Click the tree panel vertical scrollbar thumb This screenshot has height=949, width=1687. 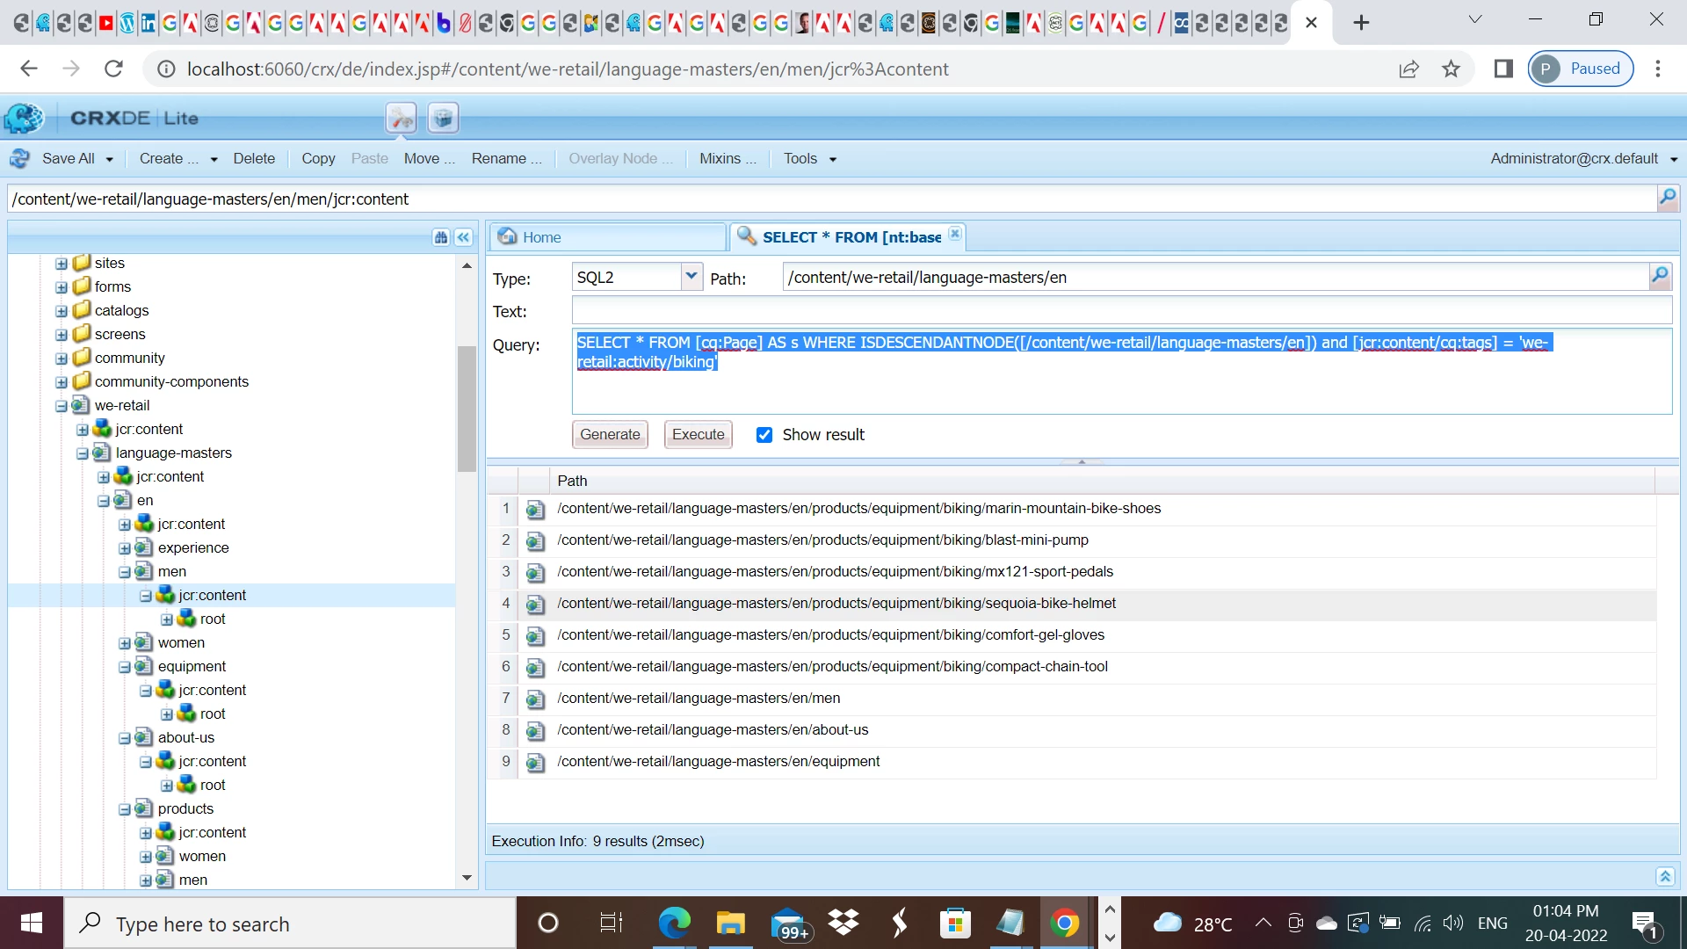coord(467,409)
